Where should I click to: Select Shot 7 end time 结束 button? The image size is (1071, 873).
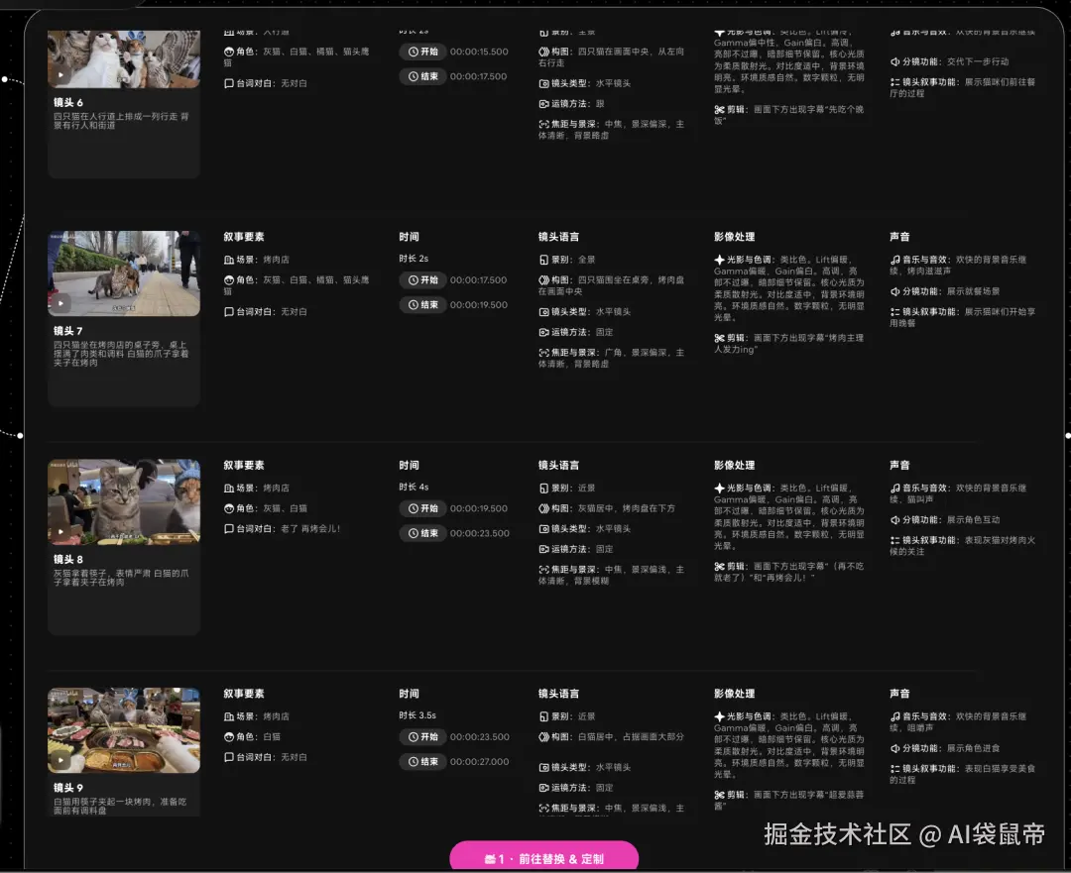point(422,304)
